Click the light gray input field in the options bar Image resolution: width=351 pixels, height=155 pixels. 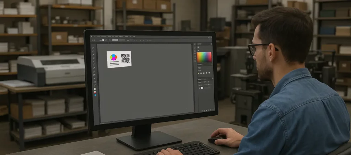115,40
